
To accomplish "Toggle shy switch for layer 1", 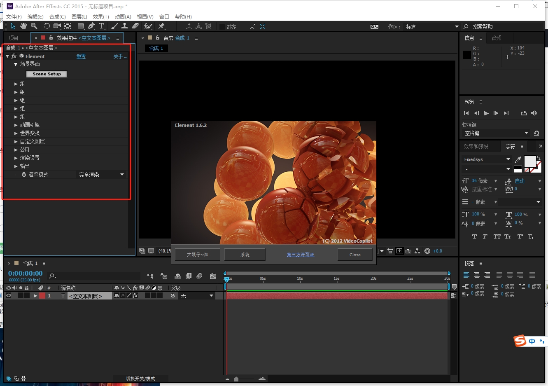I will pyautogui.click(x=117, y=295).
